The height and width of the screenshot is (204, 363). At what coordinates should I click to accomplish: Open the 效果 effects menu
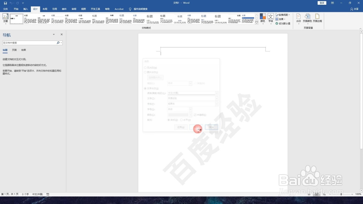coord(280,19)
